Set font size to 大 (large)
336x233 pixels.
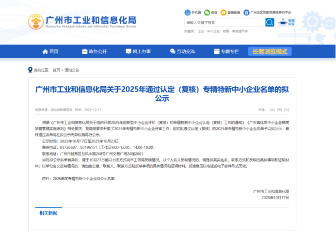point(272,109)
